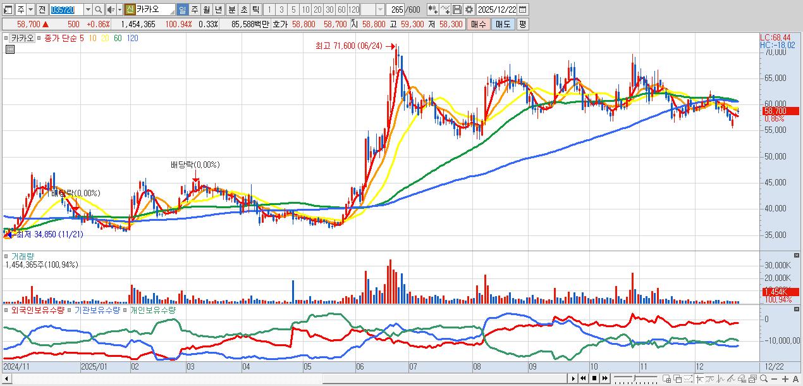The image size is (803, 386).
Task: Click the 호가 quote label
Action: pyautogui.click(x=280, y=24)
